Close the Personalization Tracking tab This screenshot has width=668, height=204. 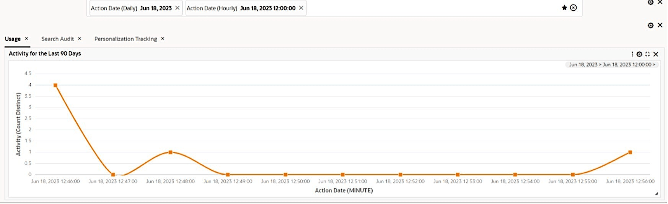pyautogui.click(x=163, y=39)
